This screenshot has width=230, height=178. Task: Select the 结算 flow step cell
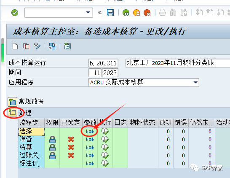31,147
